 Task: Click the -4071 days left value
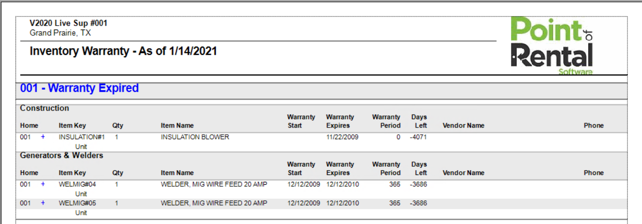(x=418, y=137)
